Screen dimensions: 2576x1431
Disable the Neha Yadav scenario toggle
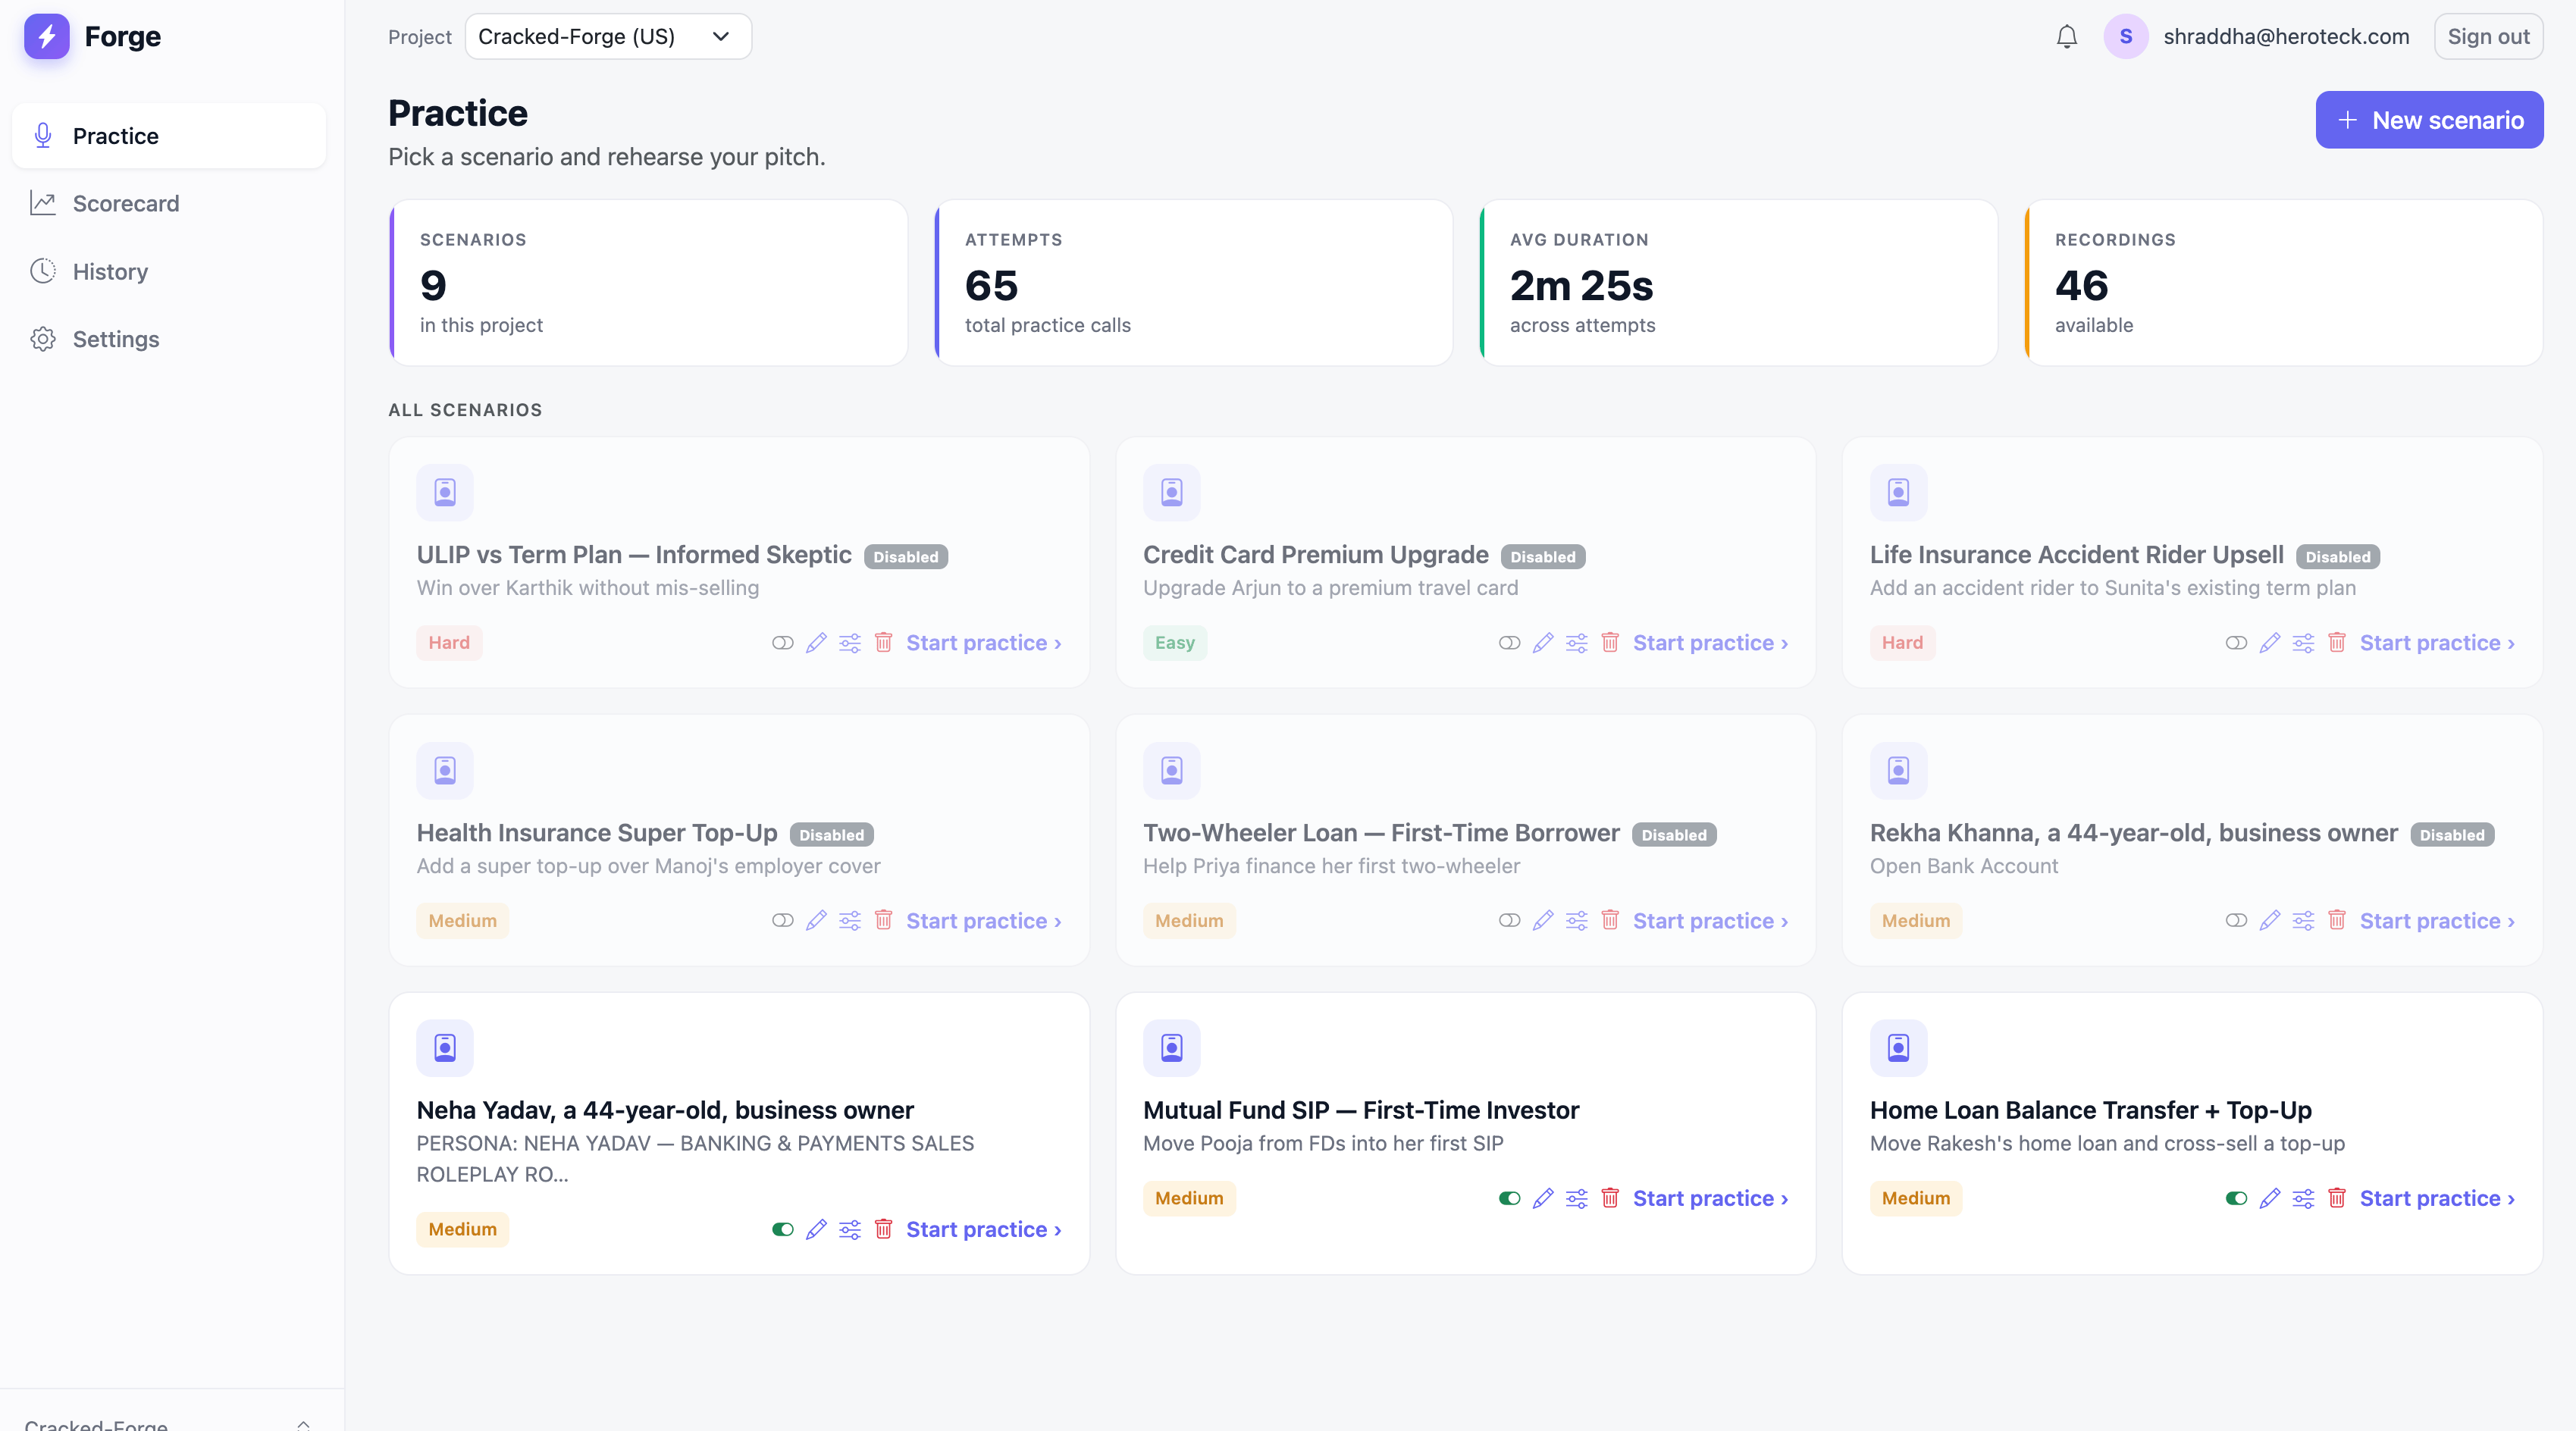click(783, 1230)
